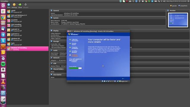Select the win95 virtual machine
The width and height of the screenshot is (190, 107).
point(28,11)
